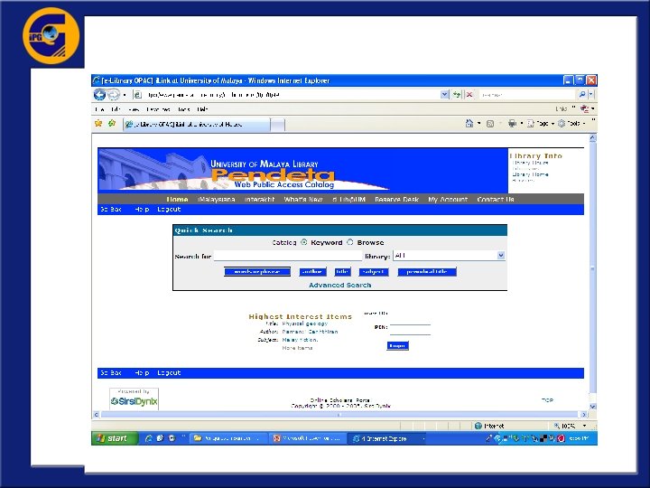Image resolution: width=650 pixels, height=488 pixels.
Task: Click the red round system tray icon
Action: [x=561, y=438]
